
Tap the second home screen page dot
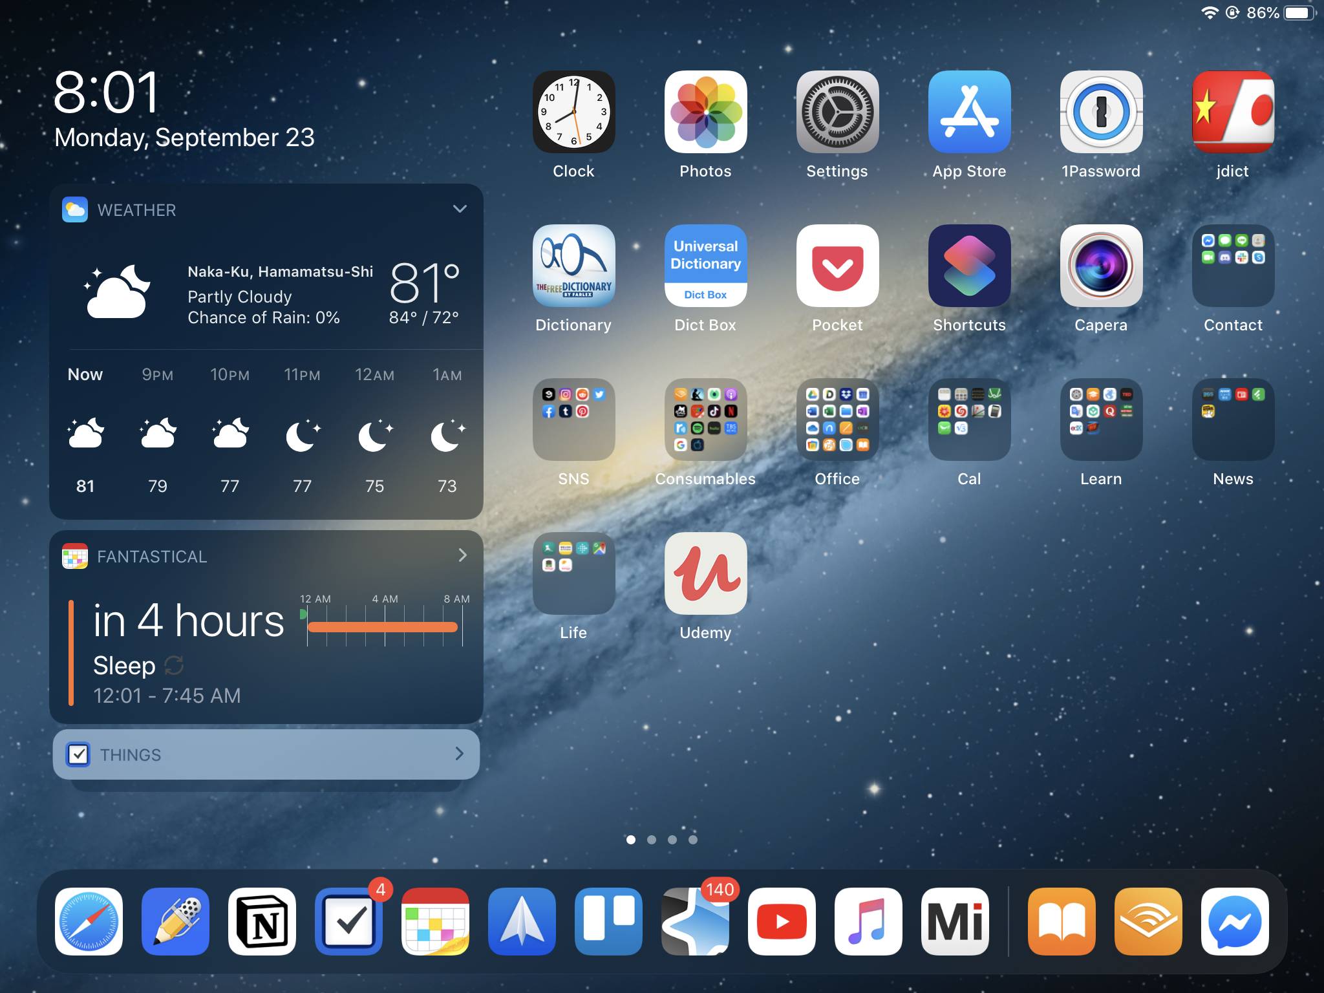[652, 839]
